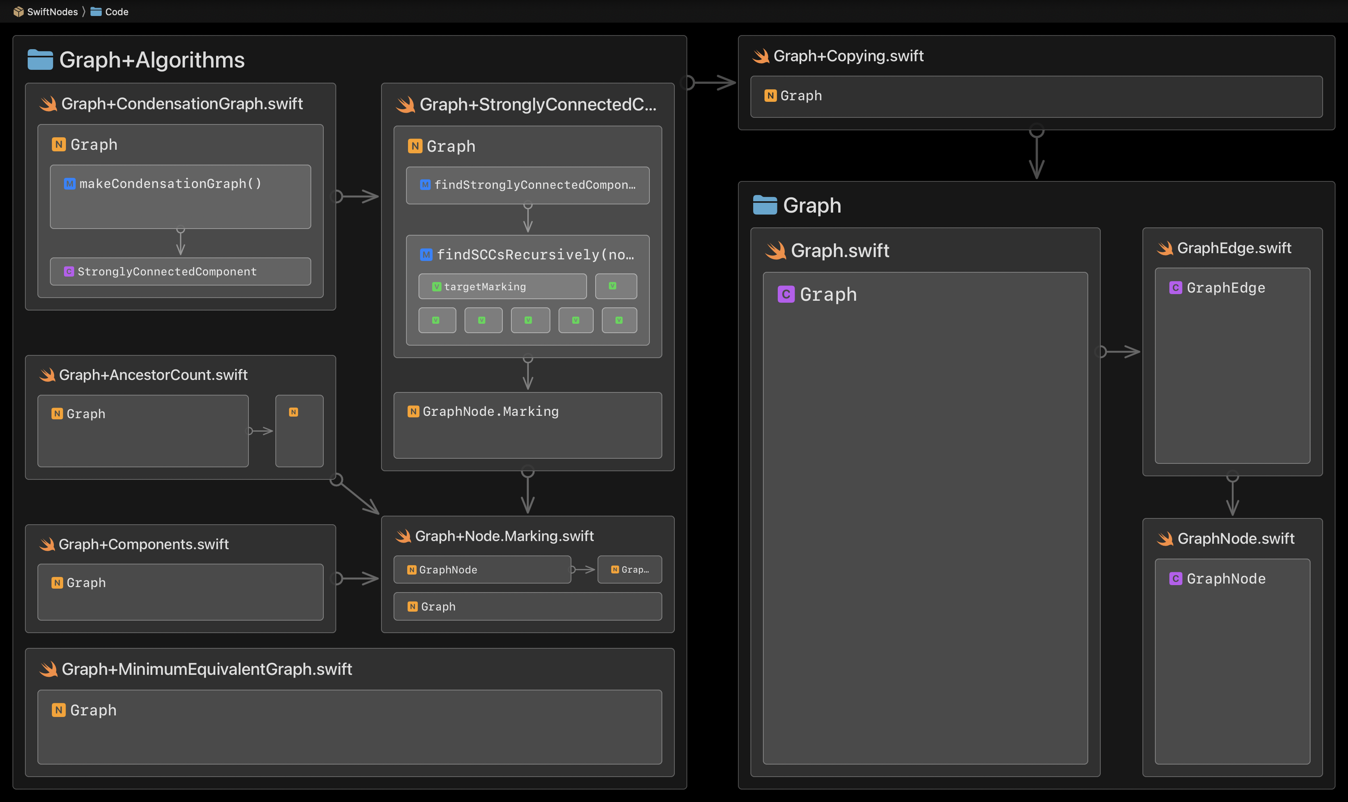Select the GraphEdge class node

pos(1226,287)
